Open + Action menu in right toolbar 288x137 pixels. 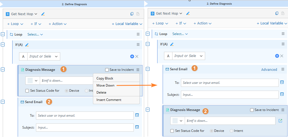click(x=202, y=23)
